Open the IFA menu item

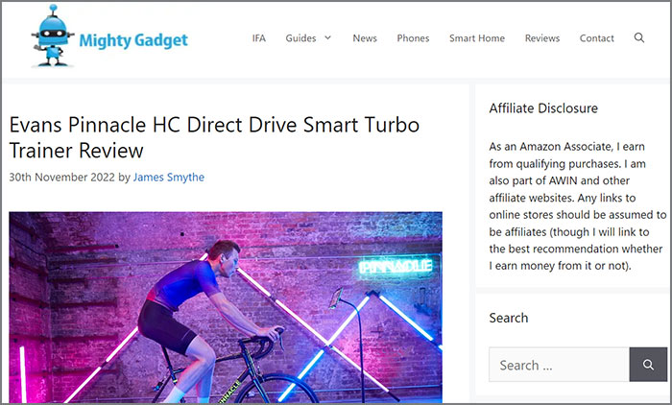point(259,38)
